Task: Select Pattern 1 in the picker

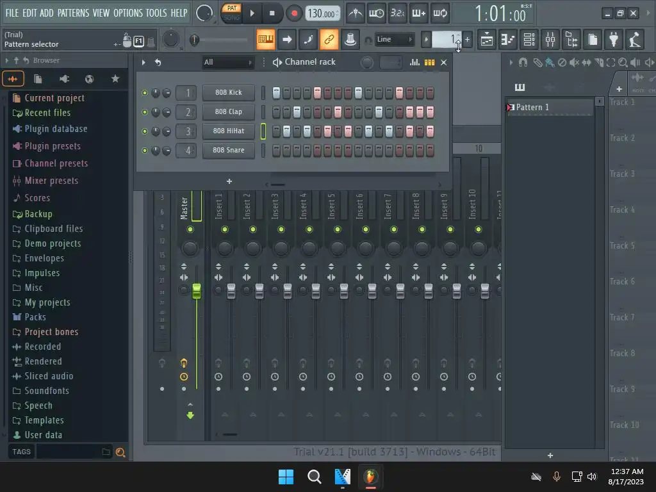Action: (x=549, y=108)
